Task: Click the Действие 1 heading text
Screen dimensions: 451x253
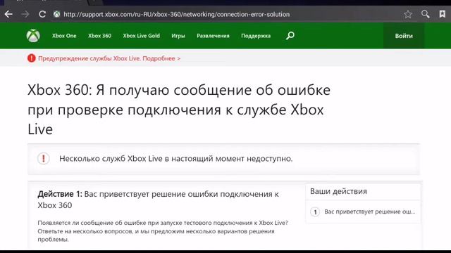Action: coord(158,200)
